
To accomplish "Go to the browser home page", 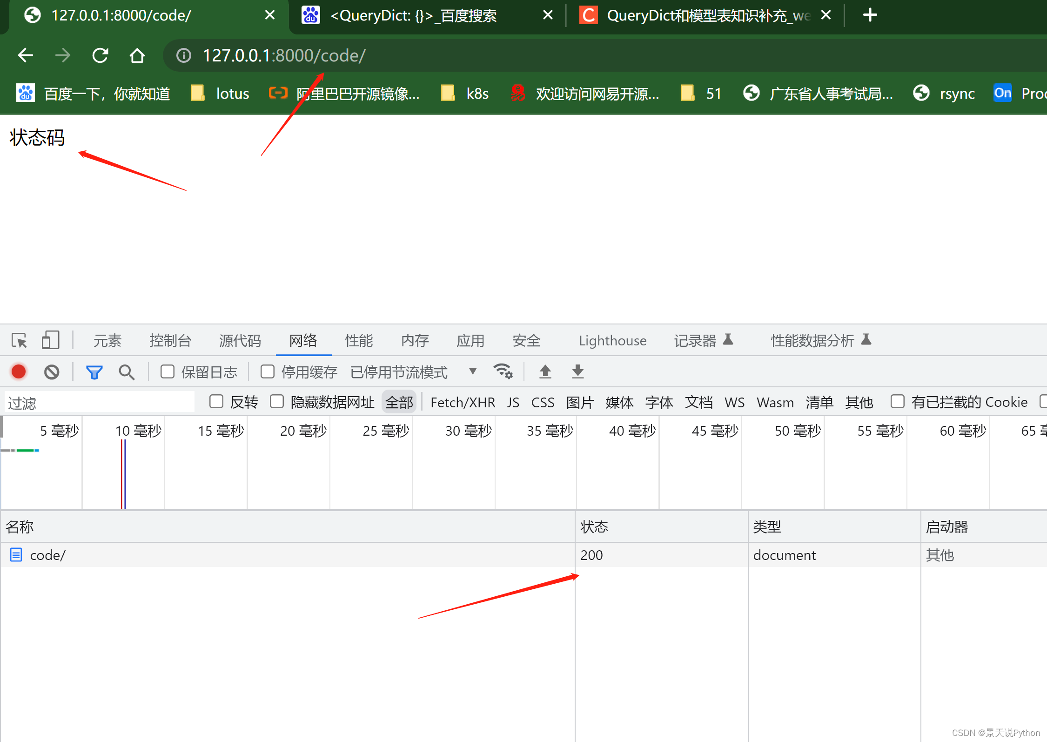I will click(137, 55).
